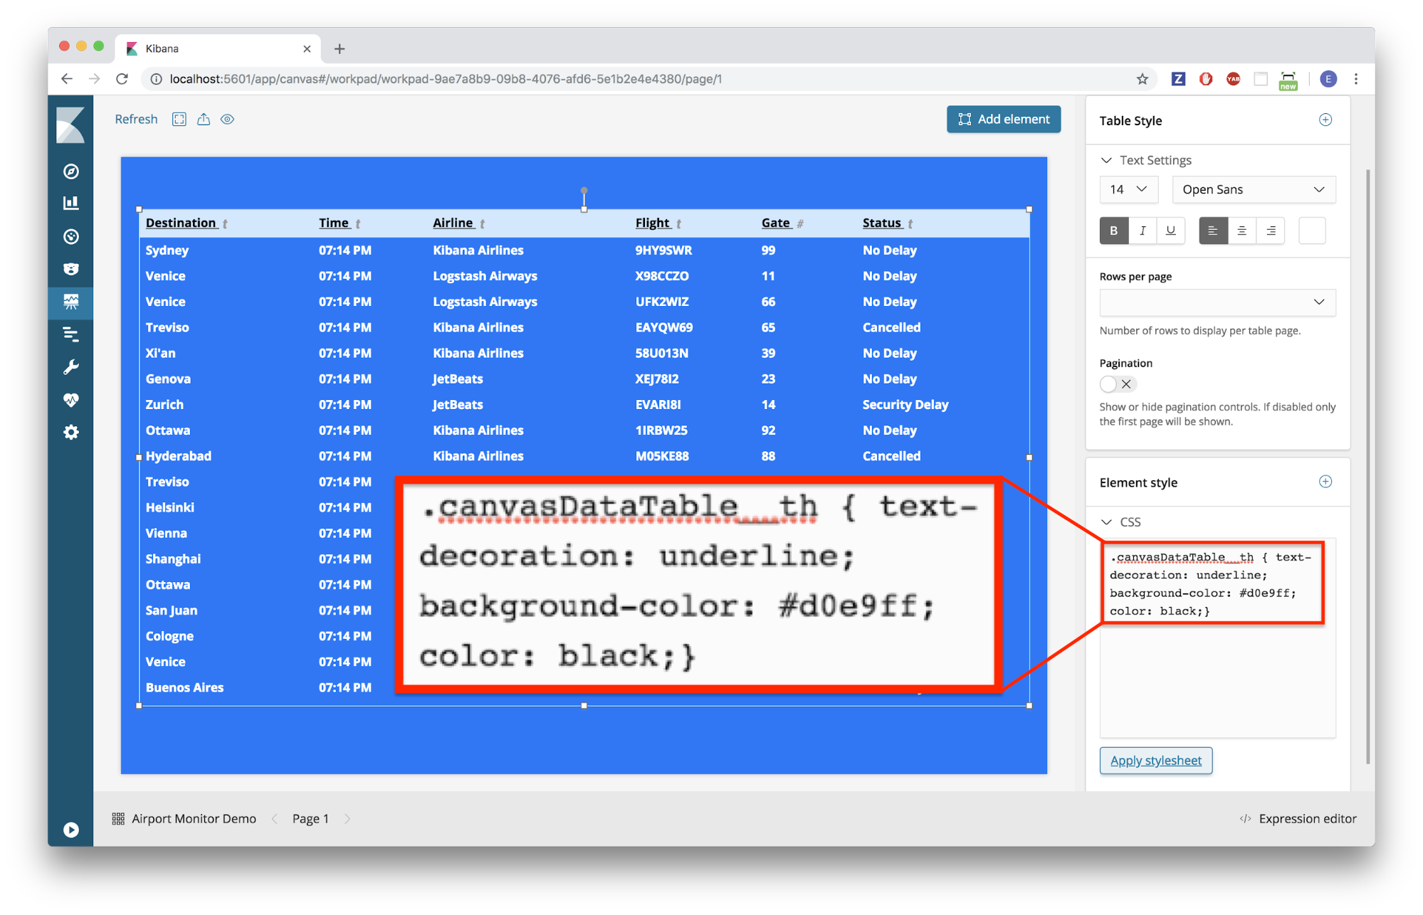Click the right panel vertical scrollbar
The width and height of the screenshot is (1423, 915).
[1367, 466]
